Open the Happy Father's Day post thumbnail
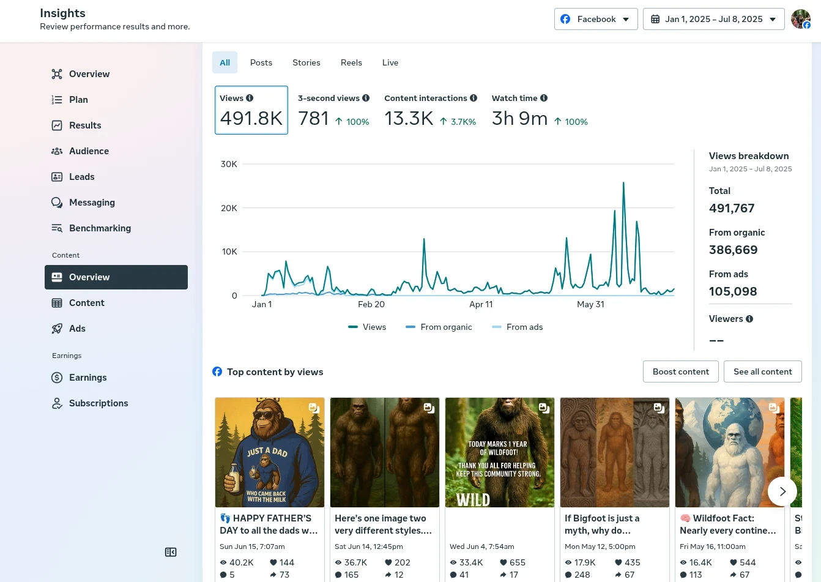This screenshot has width=821, height=582. [270, 452]
